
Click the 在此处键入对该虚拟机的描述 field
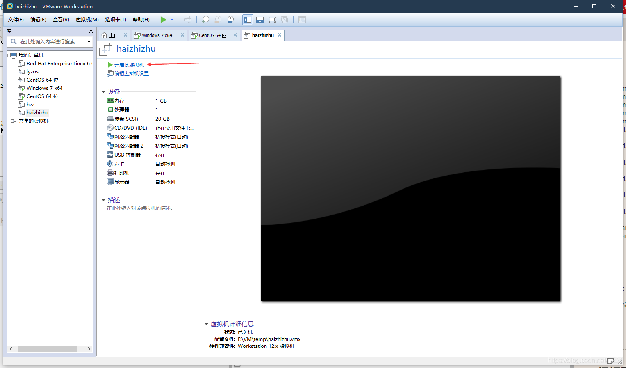click(x=139, y=208)
